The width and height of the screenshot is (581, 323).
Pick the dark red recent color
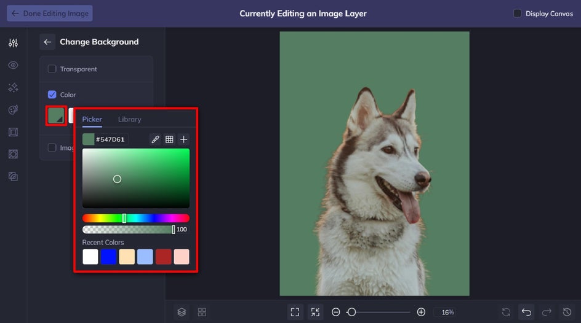point(164,257)
